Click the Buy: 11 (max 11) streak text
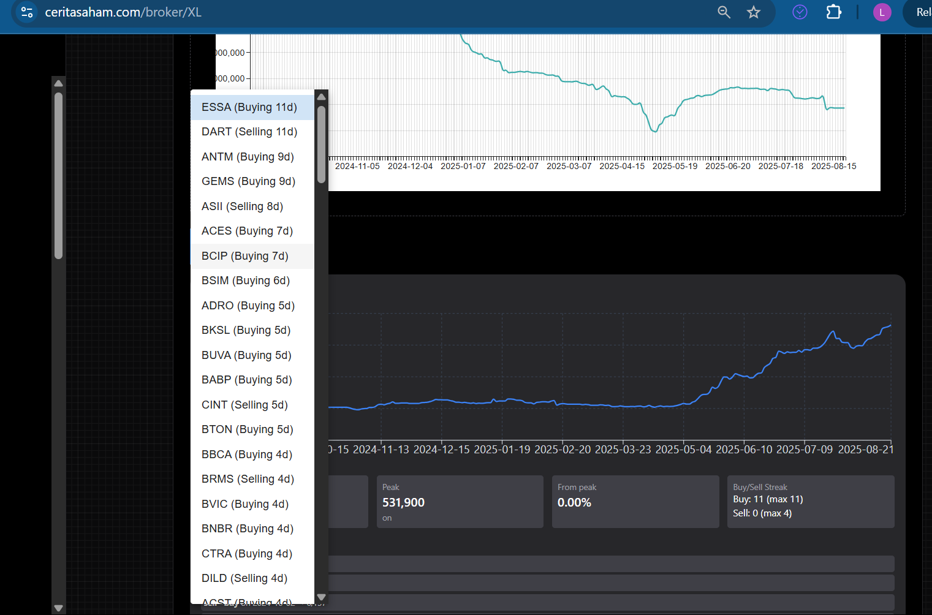Image resolution: width=932 pixels, height=615 pixels. (768, 499)
